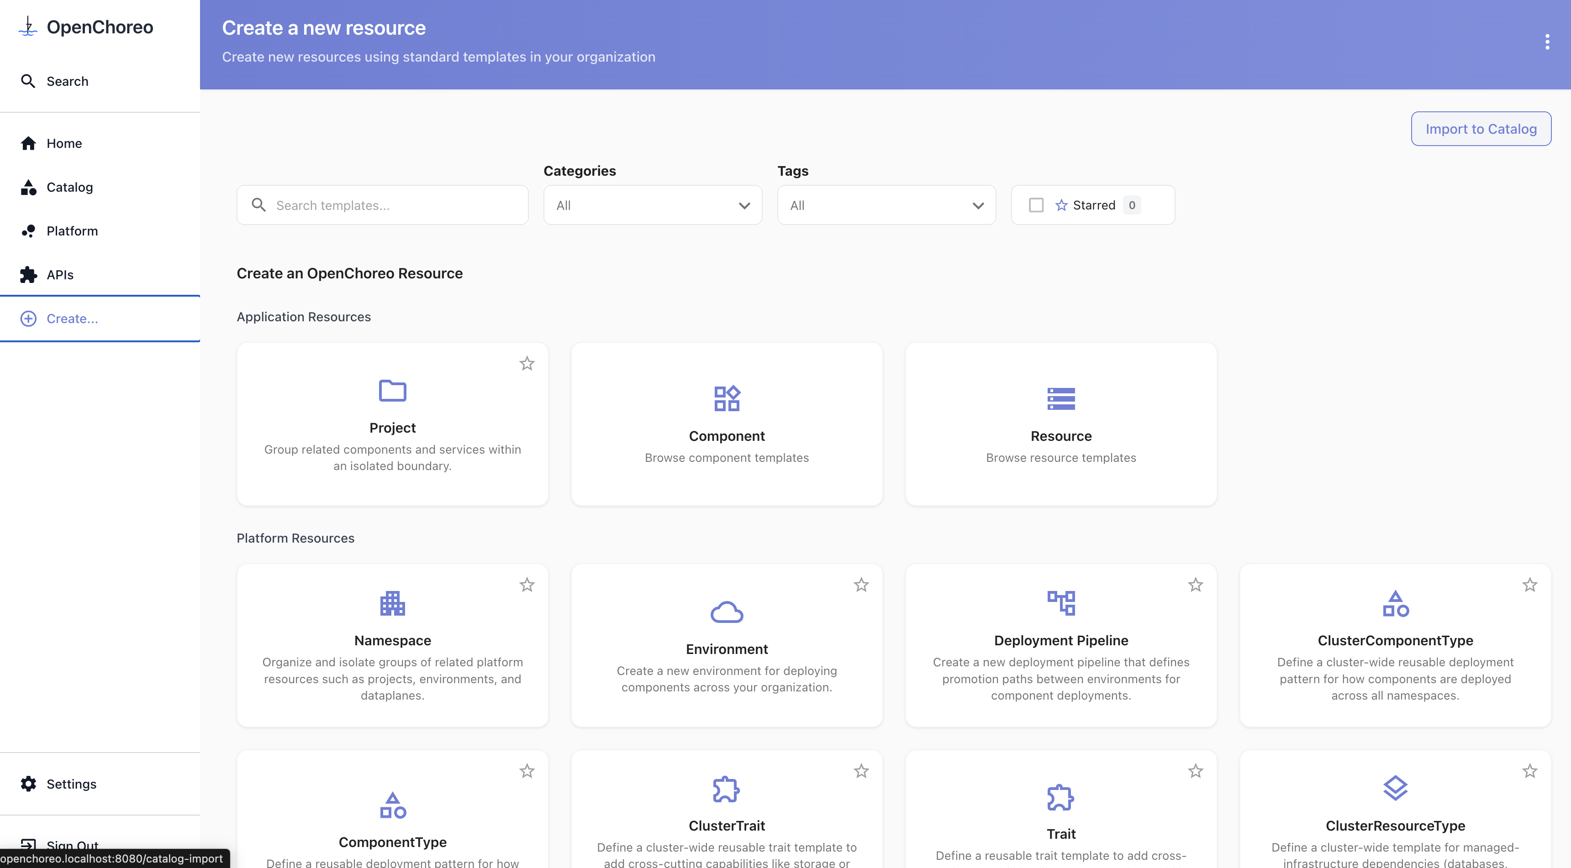Open the Resource template card title
This screenshot has height=868, width=1571.
[1061, 436]
